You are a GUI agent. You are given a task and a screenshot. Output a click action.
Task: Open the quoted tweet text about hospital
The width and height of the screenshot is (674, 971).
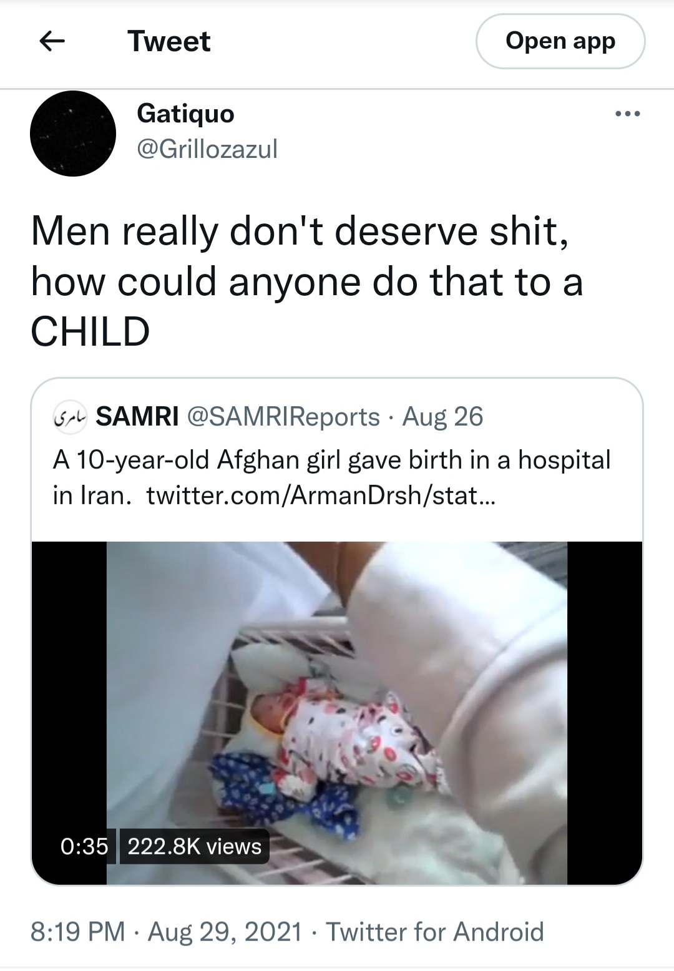pos(331,477)
